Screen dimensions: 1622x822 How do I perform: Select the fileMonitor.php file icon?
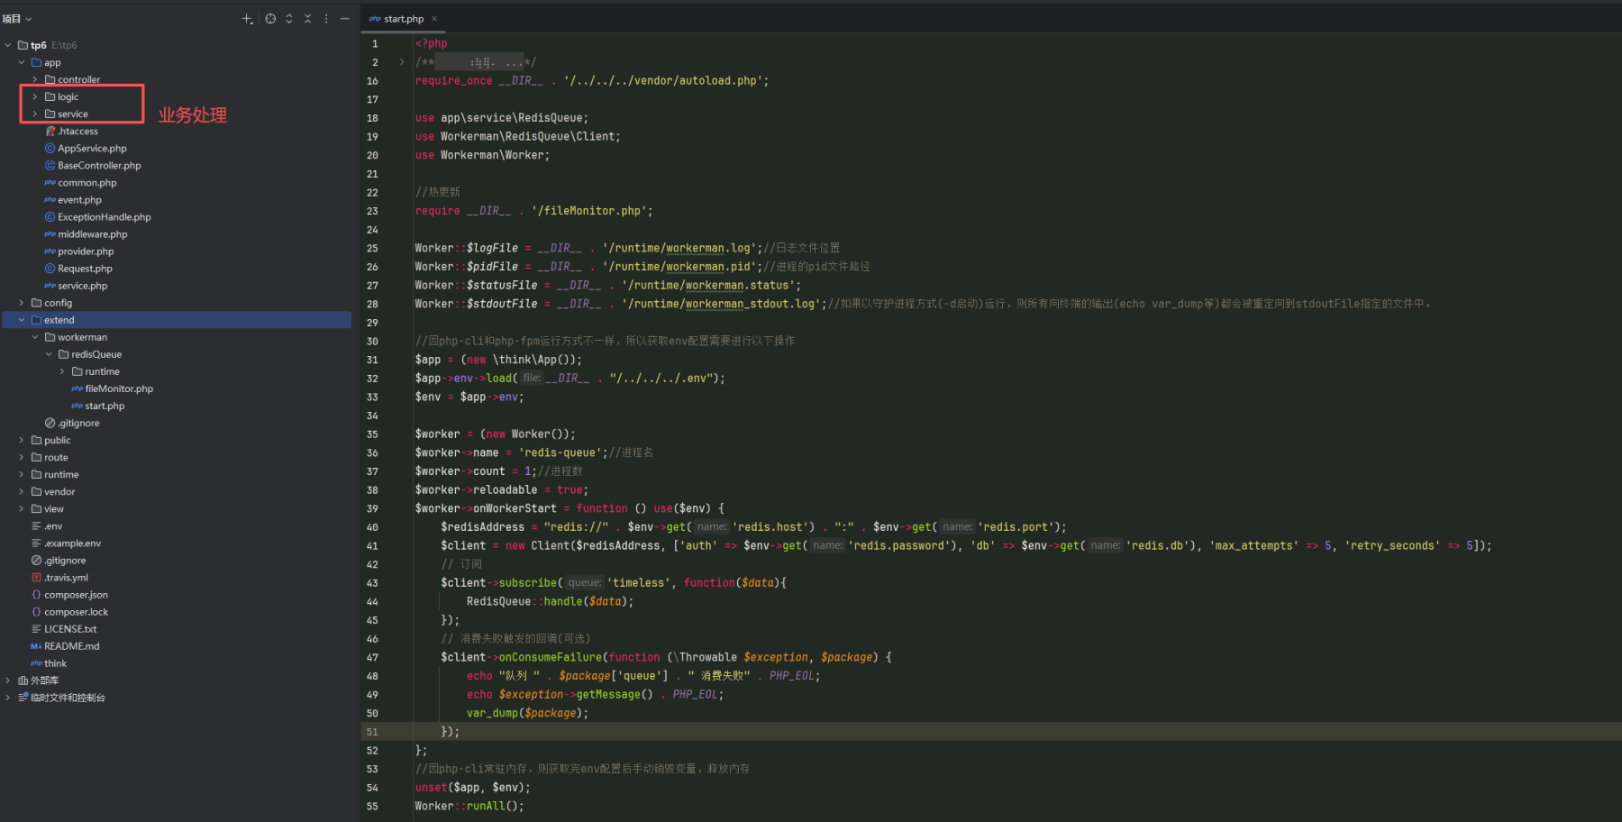(x=77, y=389)
